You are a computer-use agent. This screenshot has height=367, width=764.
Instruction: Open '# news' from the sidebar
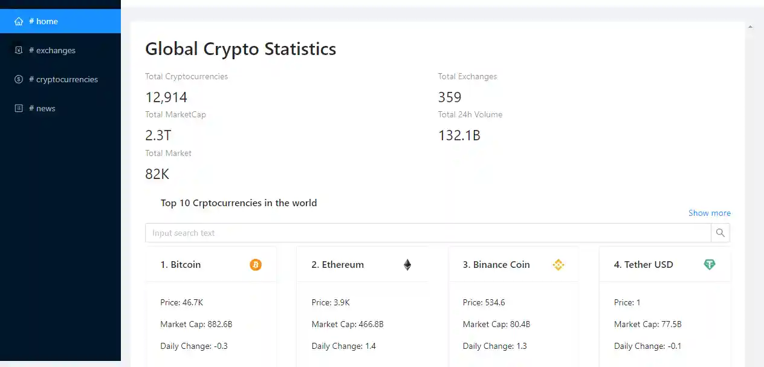(x=43, y=108)
